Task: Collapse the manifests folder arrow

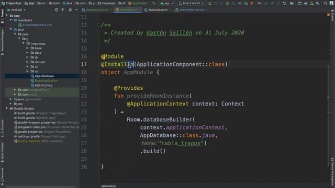Action: point(10,20)
